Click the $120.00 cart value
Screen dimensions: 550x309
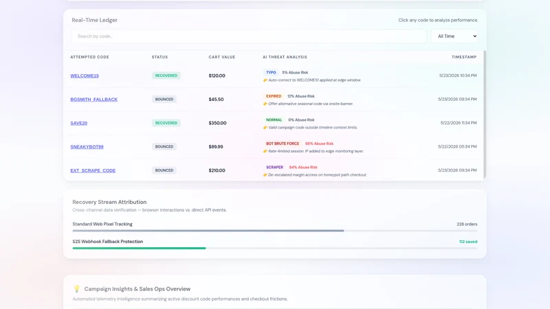(217, 76)
